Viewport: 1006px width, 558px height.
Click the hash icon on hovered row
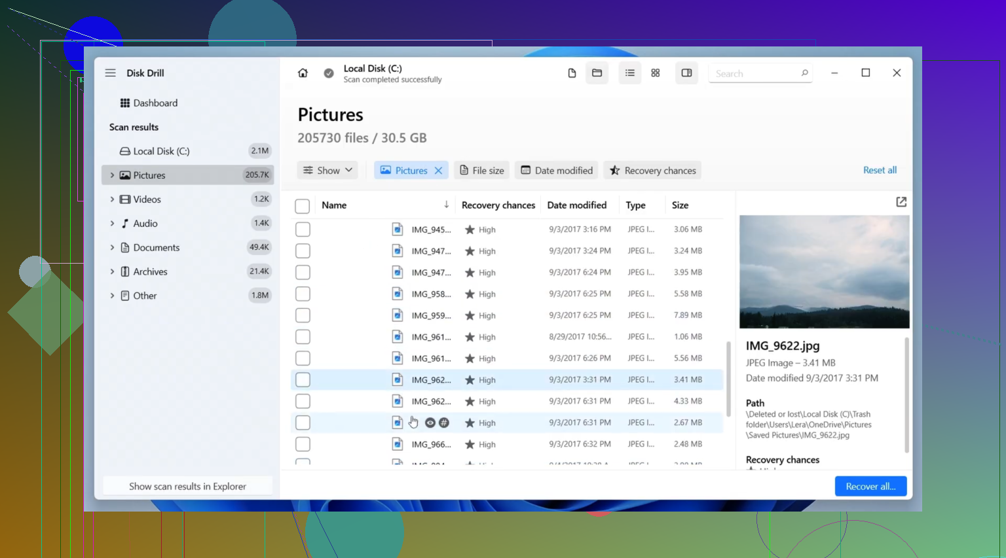click(444, 423)
